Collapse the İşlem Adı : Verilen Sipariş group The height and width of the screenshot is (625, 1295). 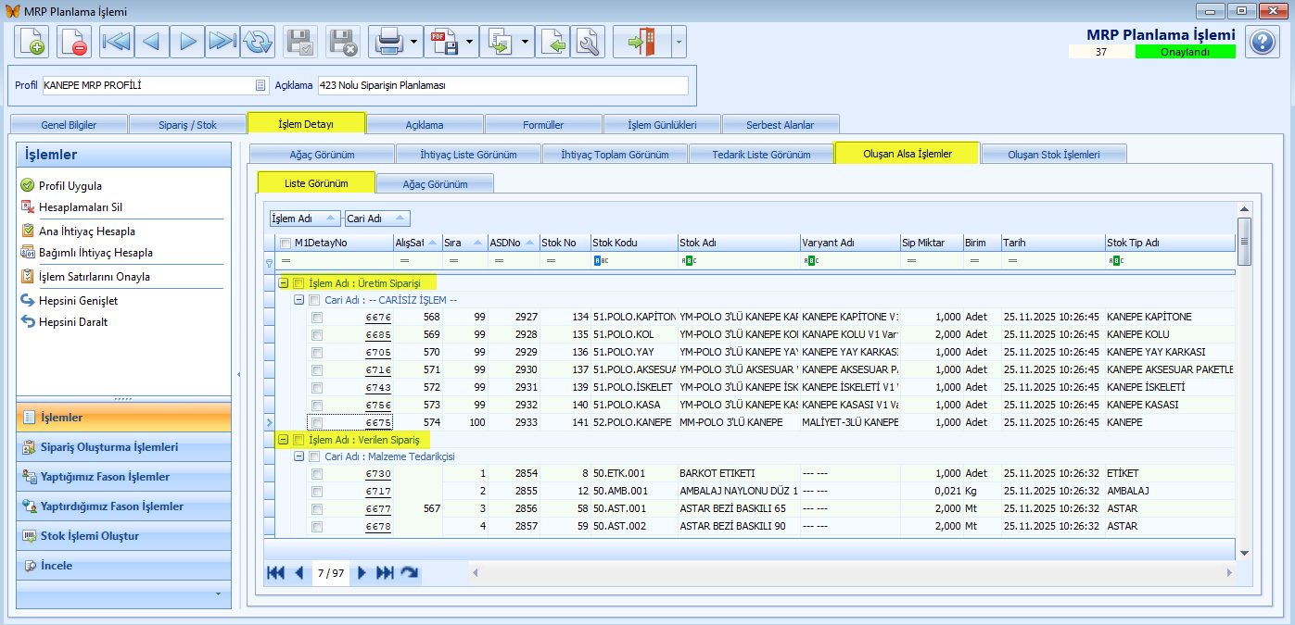[284, 441]
